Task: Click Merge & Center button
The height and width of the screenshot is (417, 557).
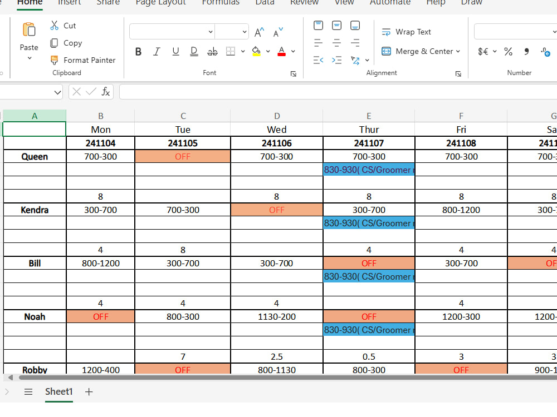Action: pyautogui.click(x=417, y=51)
